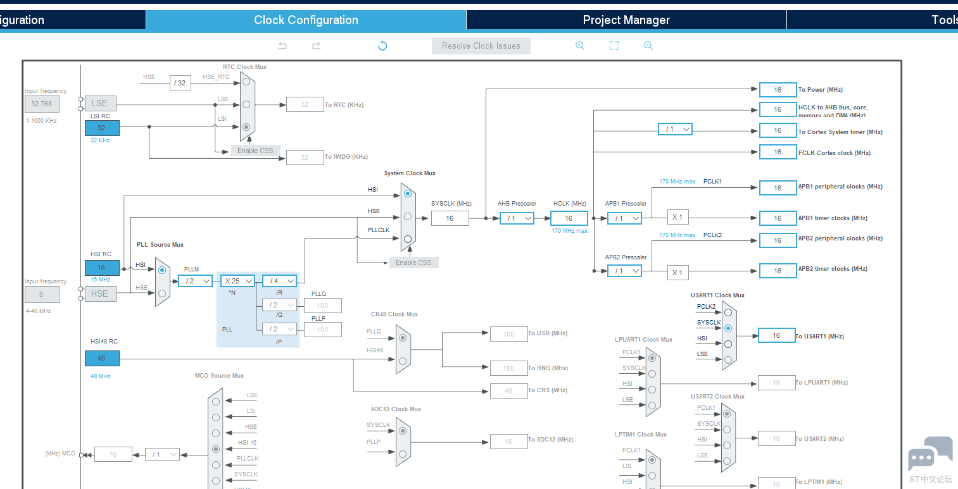Screen dimensions: 958x489
Task: Open the MCO /1 divider dropdown
Action: (x=162, y=454)
